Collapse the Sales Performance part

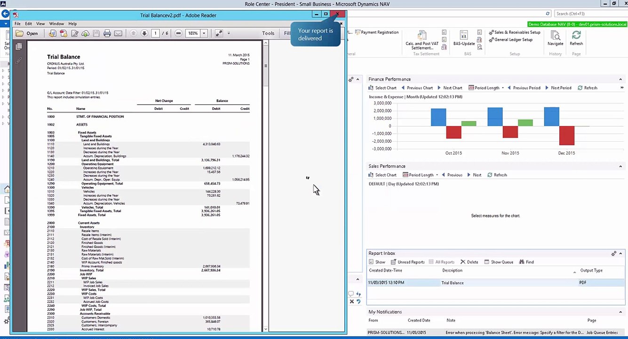(x=620, y=166)
